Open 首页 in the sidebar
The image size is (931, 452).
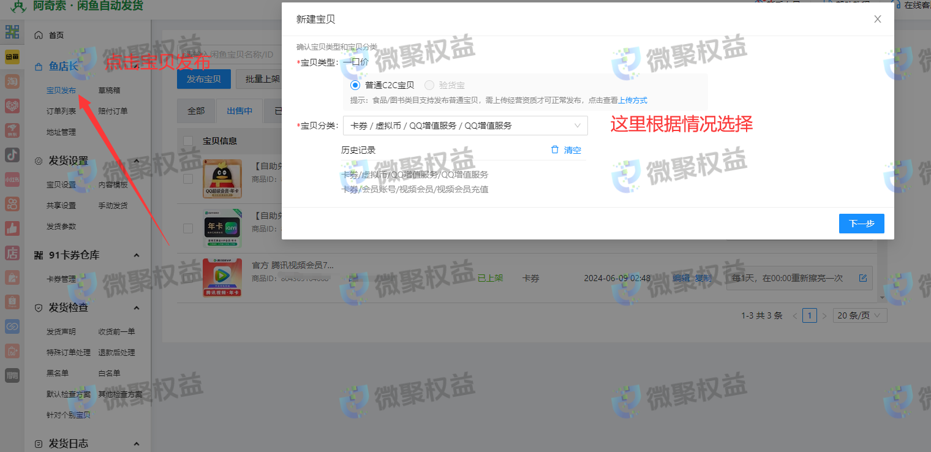tap(56, 36)
